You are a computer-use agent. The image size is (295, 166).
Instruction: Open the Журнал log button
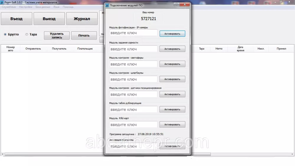[x=82, y=19]
